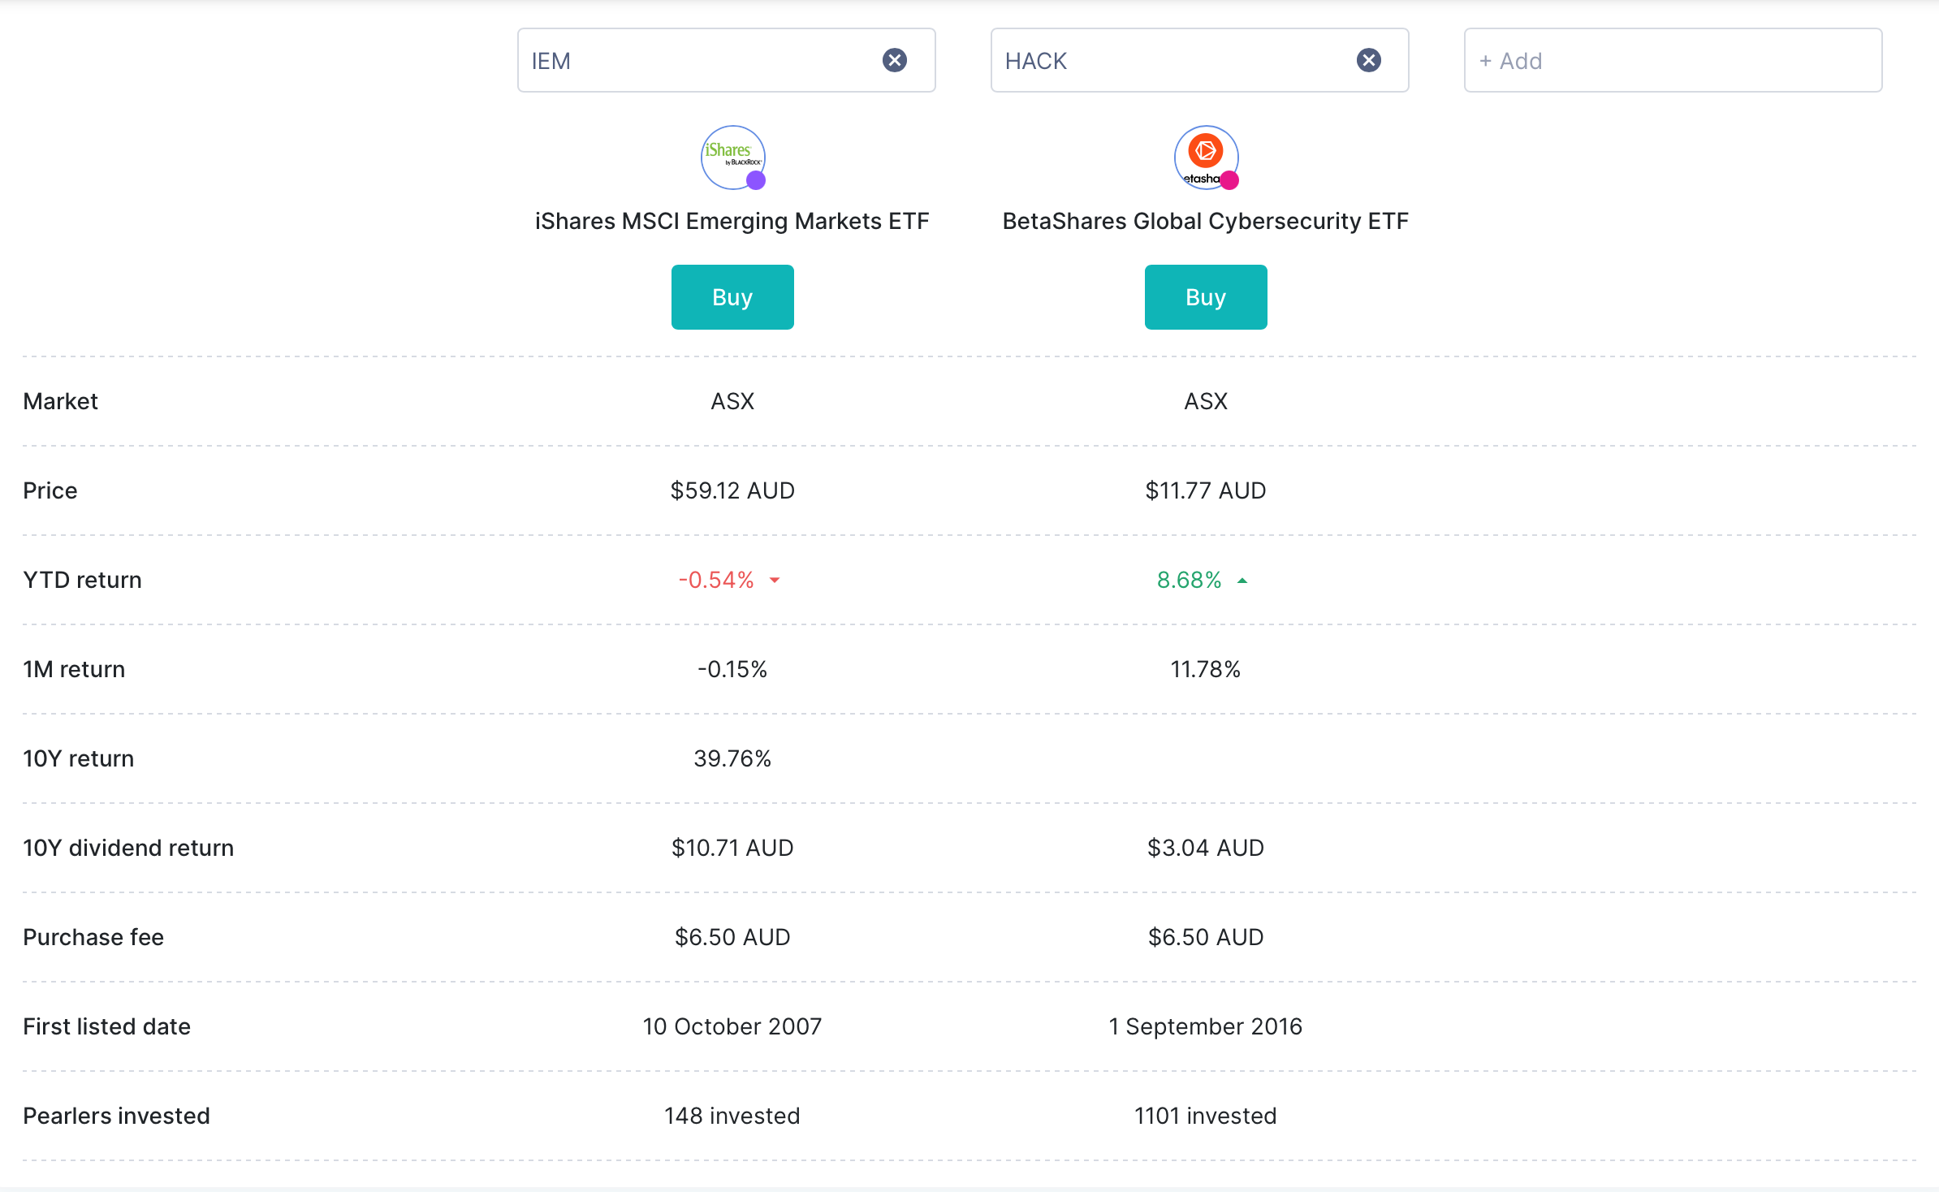Click IEM's ASX market value

(x=732, y=401)
